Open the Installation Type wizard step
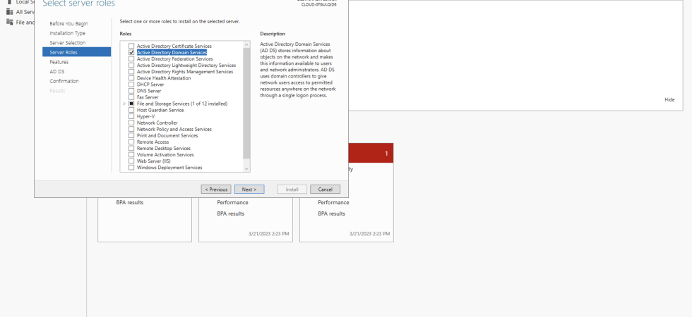Screen dimensions: 692x317 [68, 33]
